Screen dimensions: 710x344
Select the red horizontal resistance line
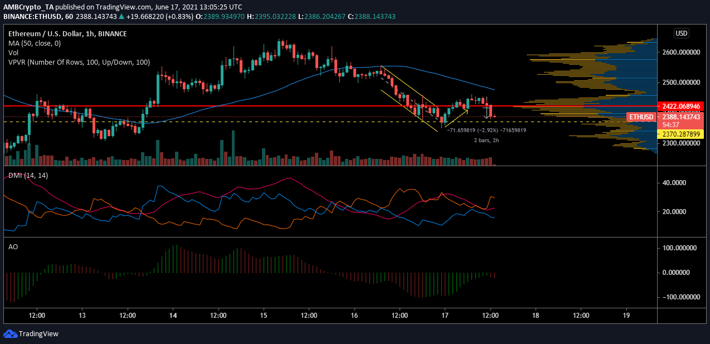(223, 105)
